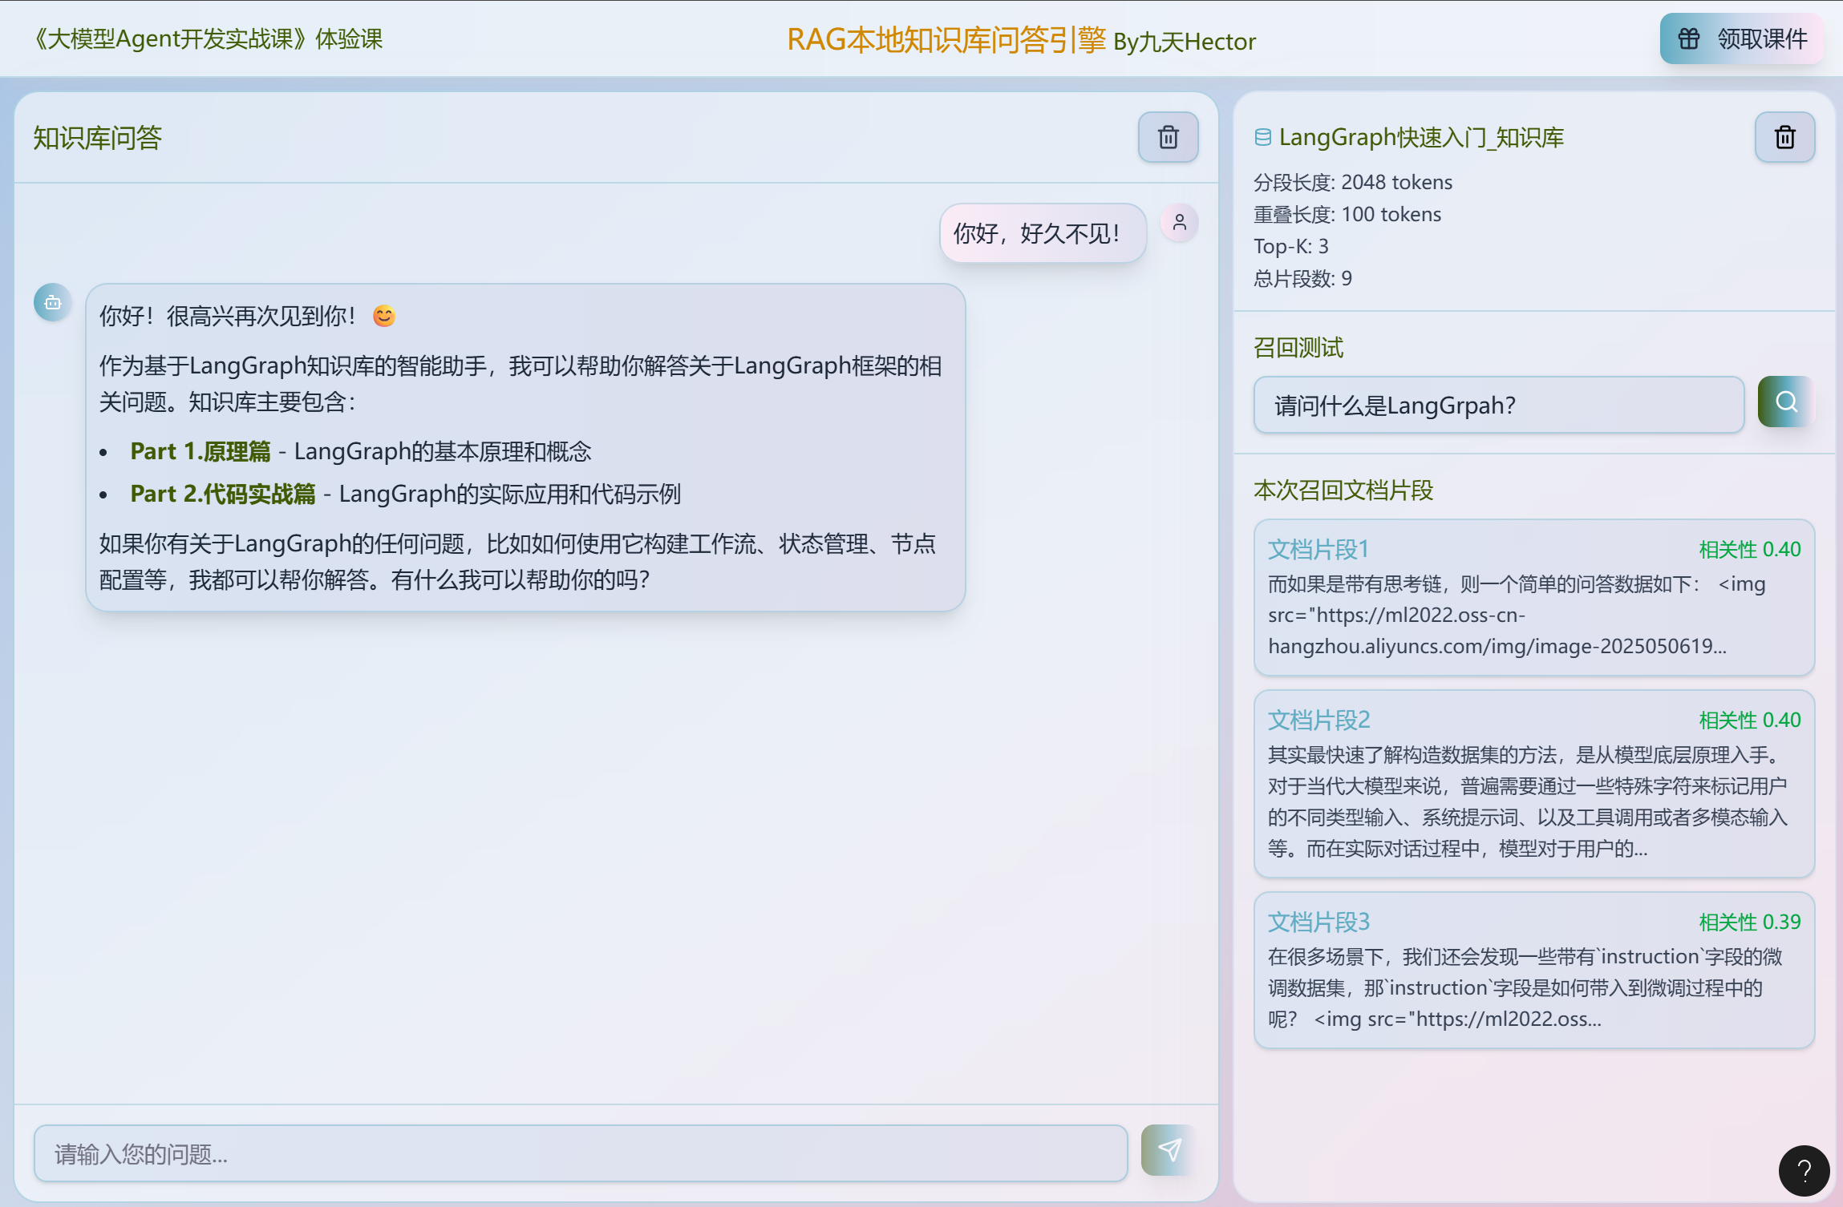
Task: Click 重叠长度: 100 tokens text
Action: [1347, 214]
